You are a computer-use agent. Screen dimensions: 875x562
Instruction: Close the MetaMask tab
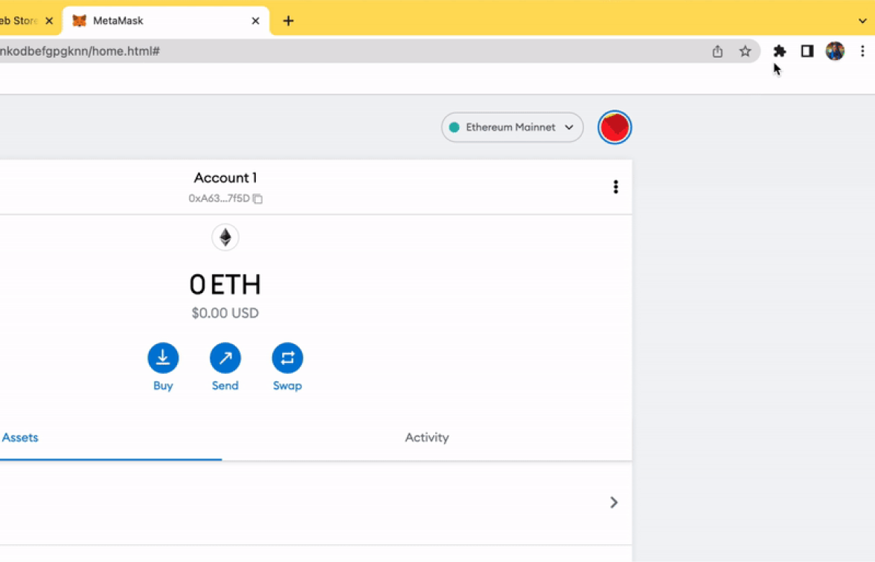(256, 21)
